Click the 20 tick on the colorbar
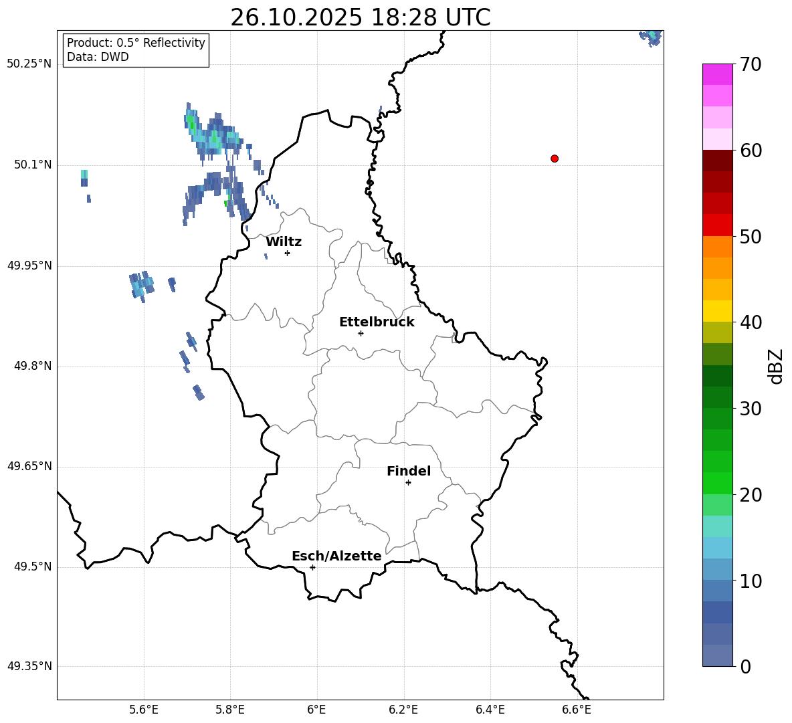The height and width of the screenshot is (723, 792). click(x=750, y=495)
